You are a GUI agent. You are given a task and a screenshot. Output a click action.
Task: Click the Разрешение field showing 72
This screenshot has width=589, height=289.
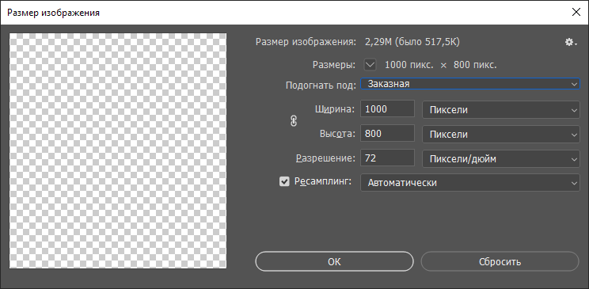pos(388,158)
